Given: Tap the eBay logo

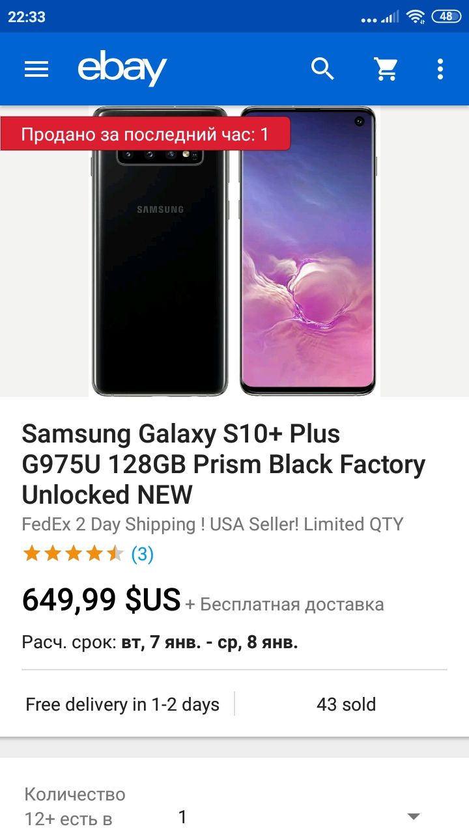Looking at the screenshot, I should click(122, 68).
